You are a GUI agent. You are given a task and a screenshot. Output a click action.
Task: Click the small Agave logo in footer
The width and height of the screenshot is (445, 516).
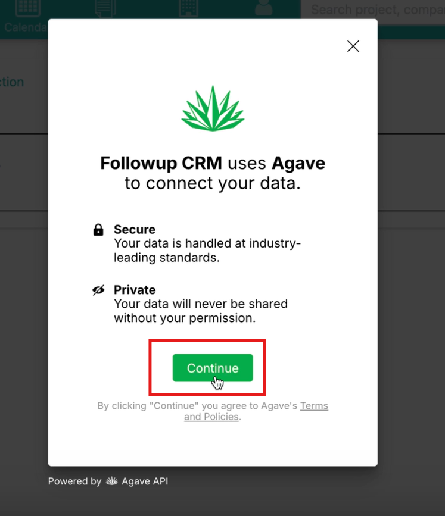[x=111, y=481]
